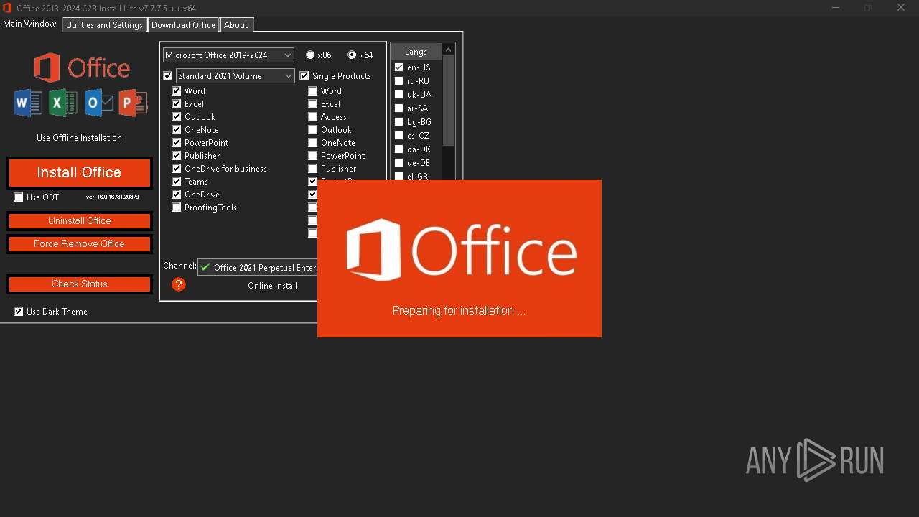Click the green checkmark beside Channel field

205,267
